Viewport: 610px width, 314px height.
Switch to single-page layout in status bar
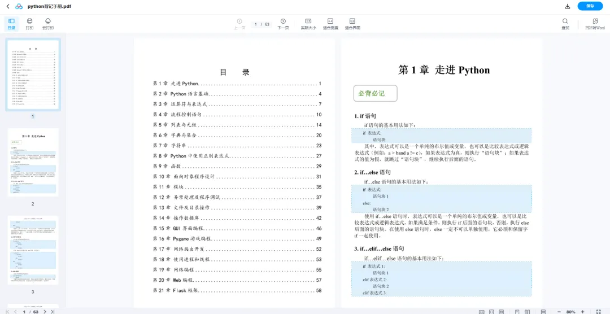tap(517, 312)
